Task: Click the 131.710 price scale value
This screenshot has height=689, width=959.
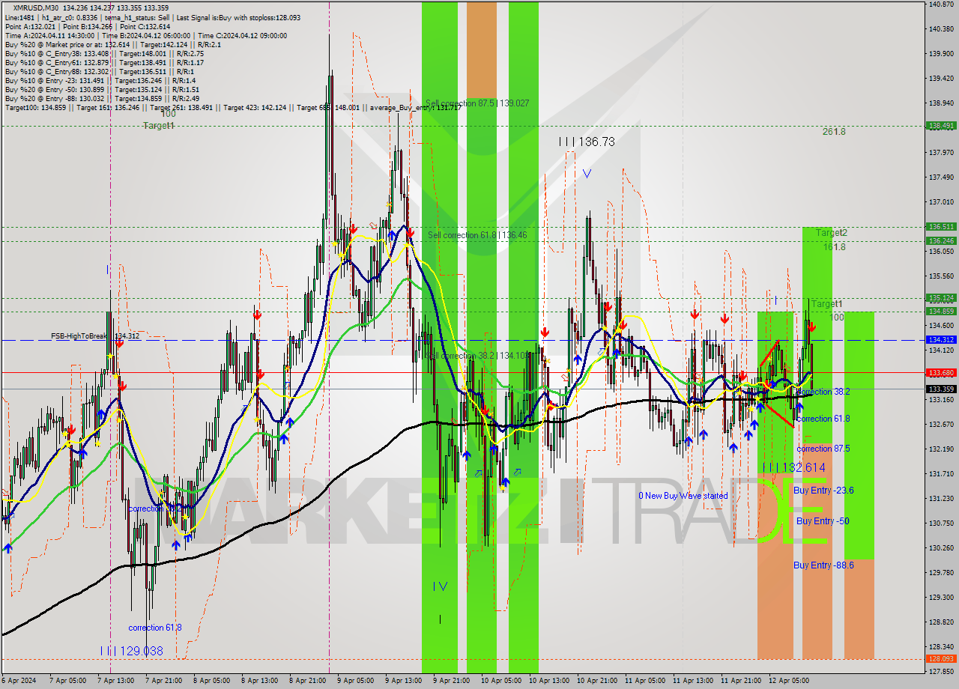Action: tap(941, 473)
